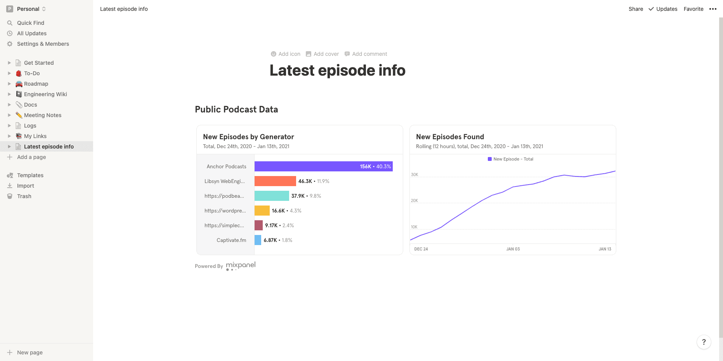Click the Quick Find search icon

pyautogui.click(x=10, y=23)
